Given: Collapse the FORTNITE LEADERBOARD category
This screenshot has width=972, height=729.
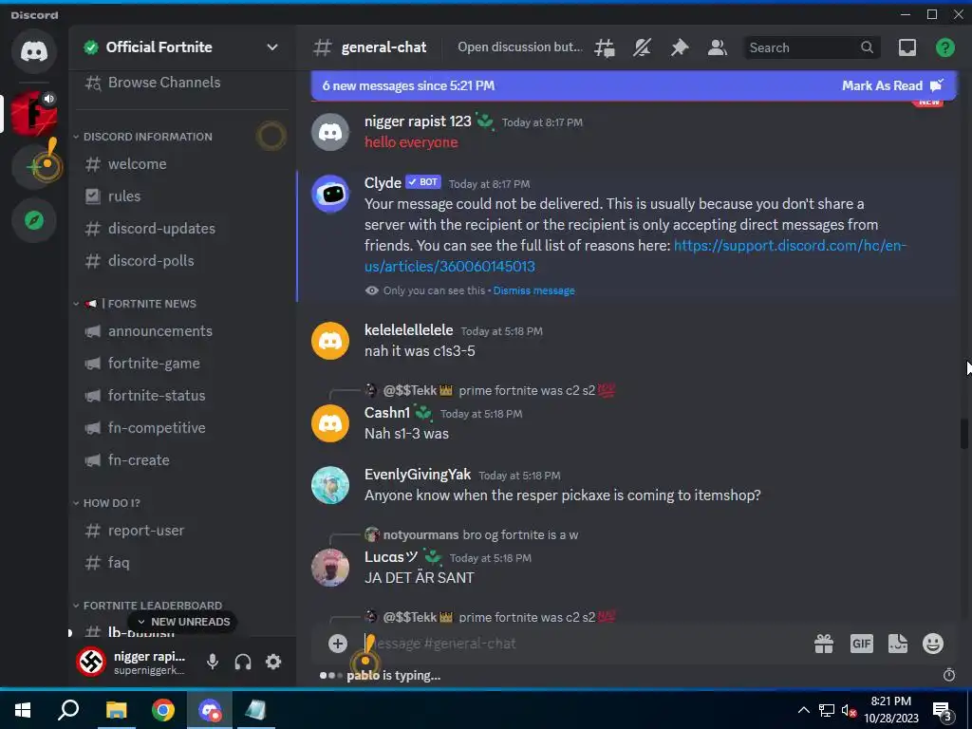Looking at the screenshot, I should pos(153,605).
